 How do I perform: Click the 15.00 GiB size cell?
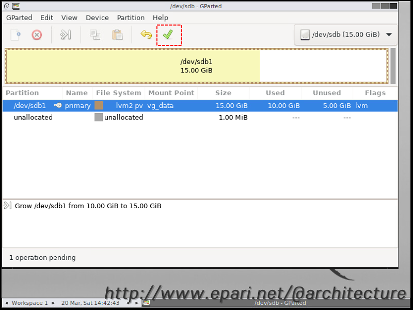[231, 106]
